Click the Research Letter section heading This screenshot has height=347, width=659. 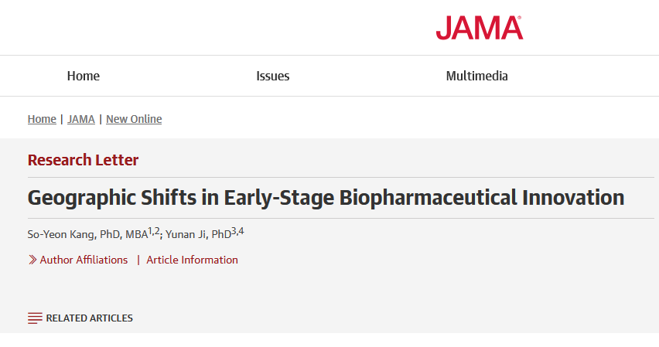coord(83,161)
